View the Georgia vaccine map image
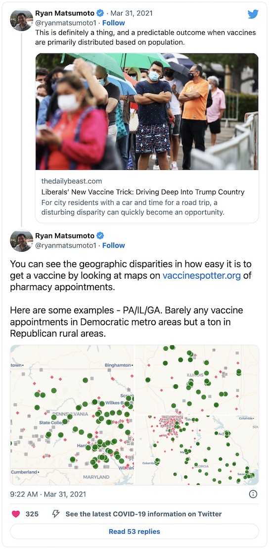This screenshot has height=549, width=272. coord(197,450)
